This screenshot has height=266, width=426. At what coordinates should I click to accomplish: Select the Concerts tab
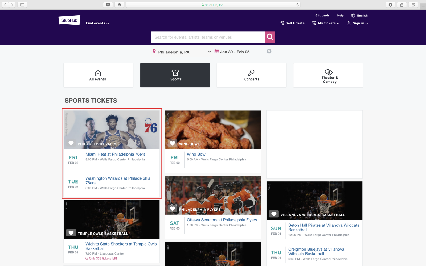tap(252, 75)
